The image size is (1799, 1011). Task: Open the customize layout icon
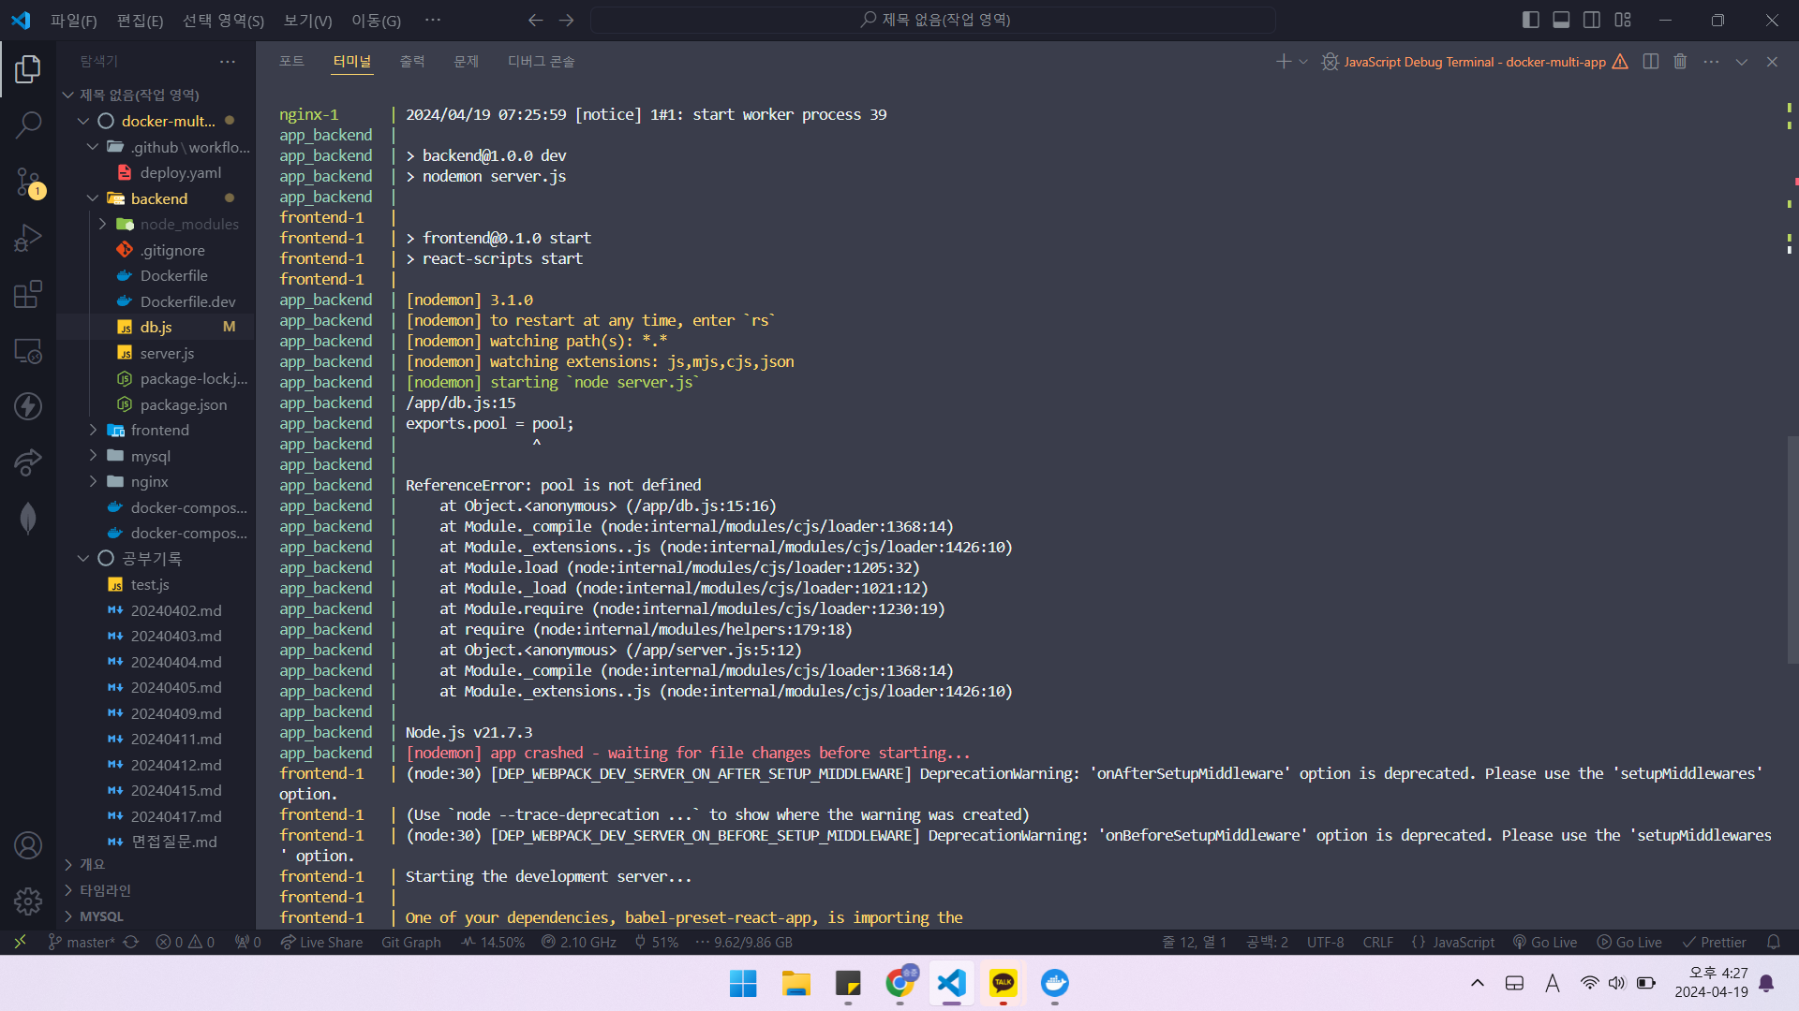point(1623,20)
